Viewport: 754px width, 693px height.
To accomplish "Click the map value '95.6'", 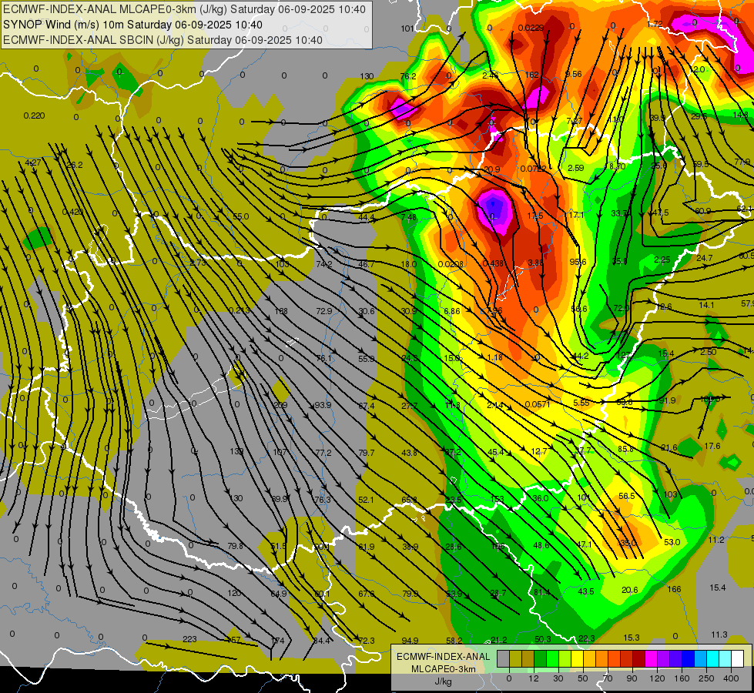I will pos(578,262).
